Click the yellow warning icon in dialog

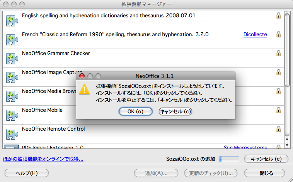pos(83,91)
